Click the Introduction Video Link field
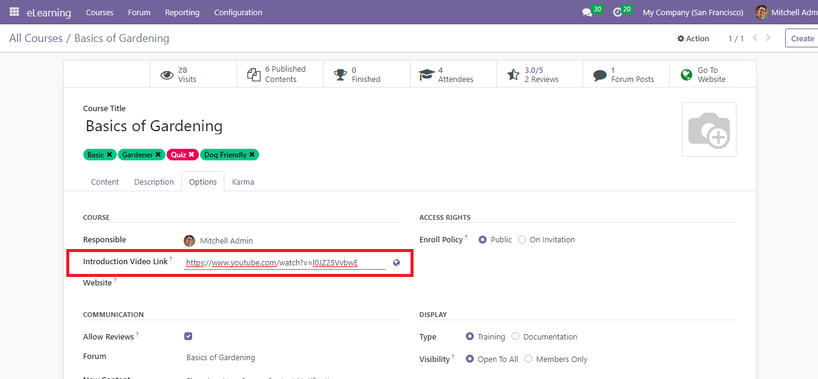Viewport: 818px width, 379px height. point(285,263)
